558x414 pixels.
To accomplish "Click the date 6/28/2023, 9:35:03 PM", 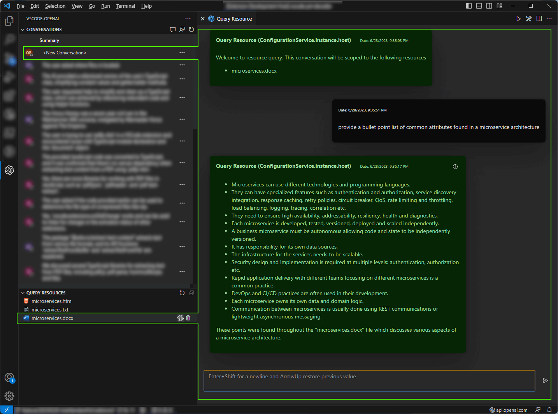I will 384,41.
